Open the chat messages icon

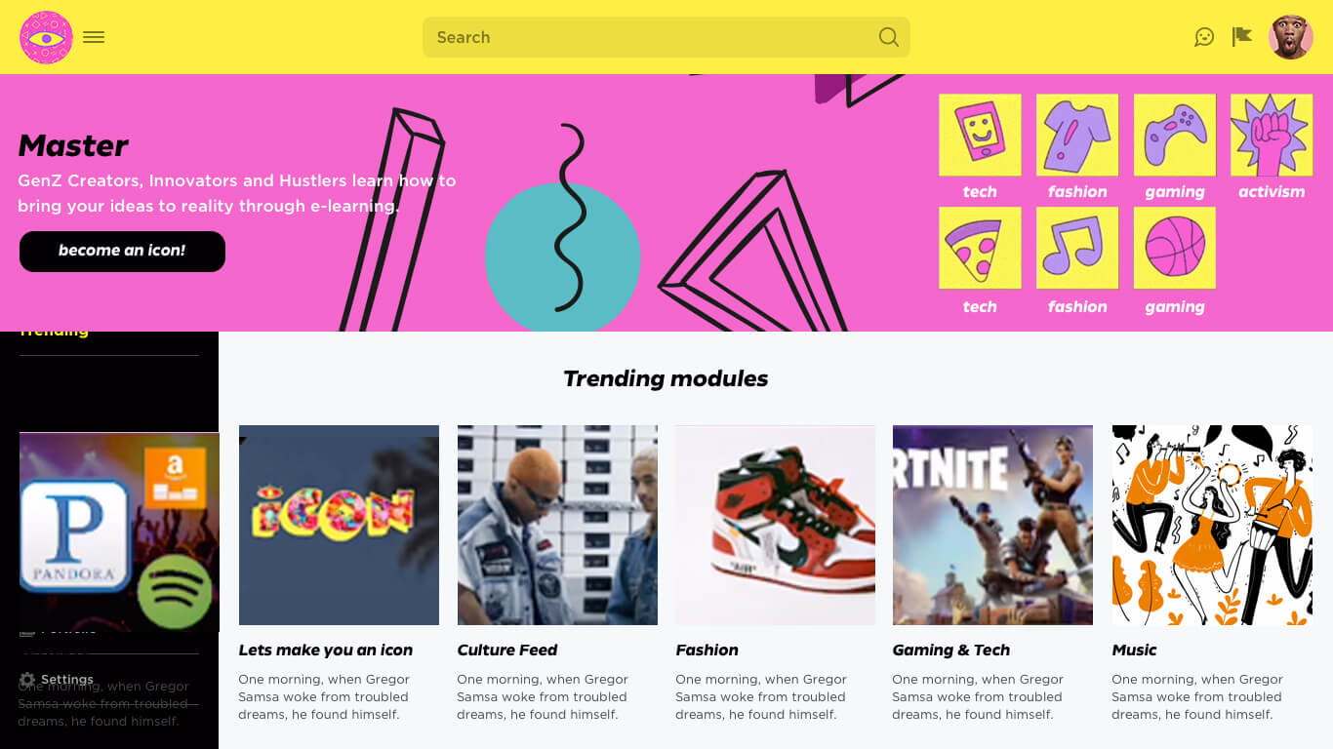pos(1204,37)
